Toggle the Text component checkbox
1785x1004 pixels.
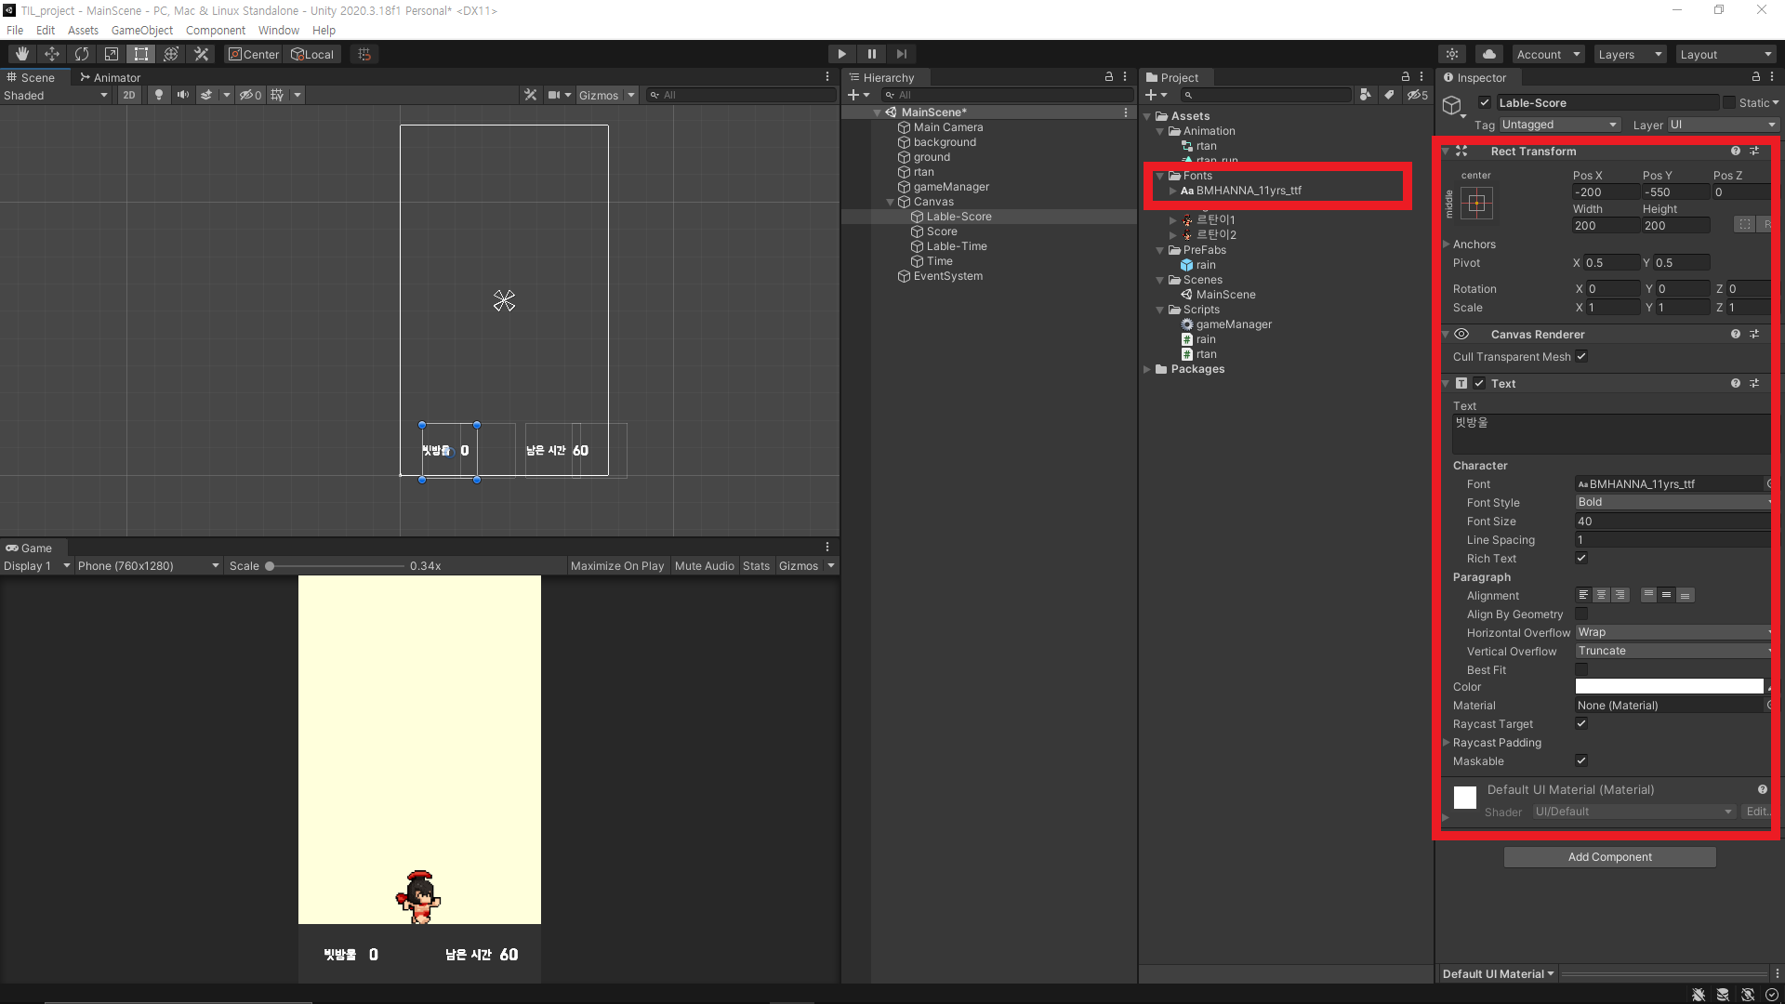pos(1480,382)
